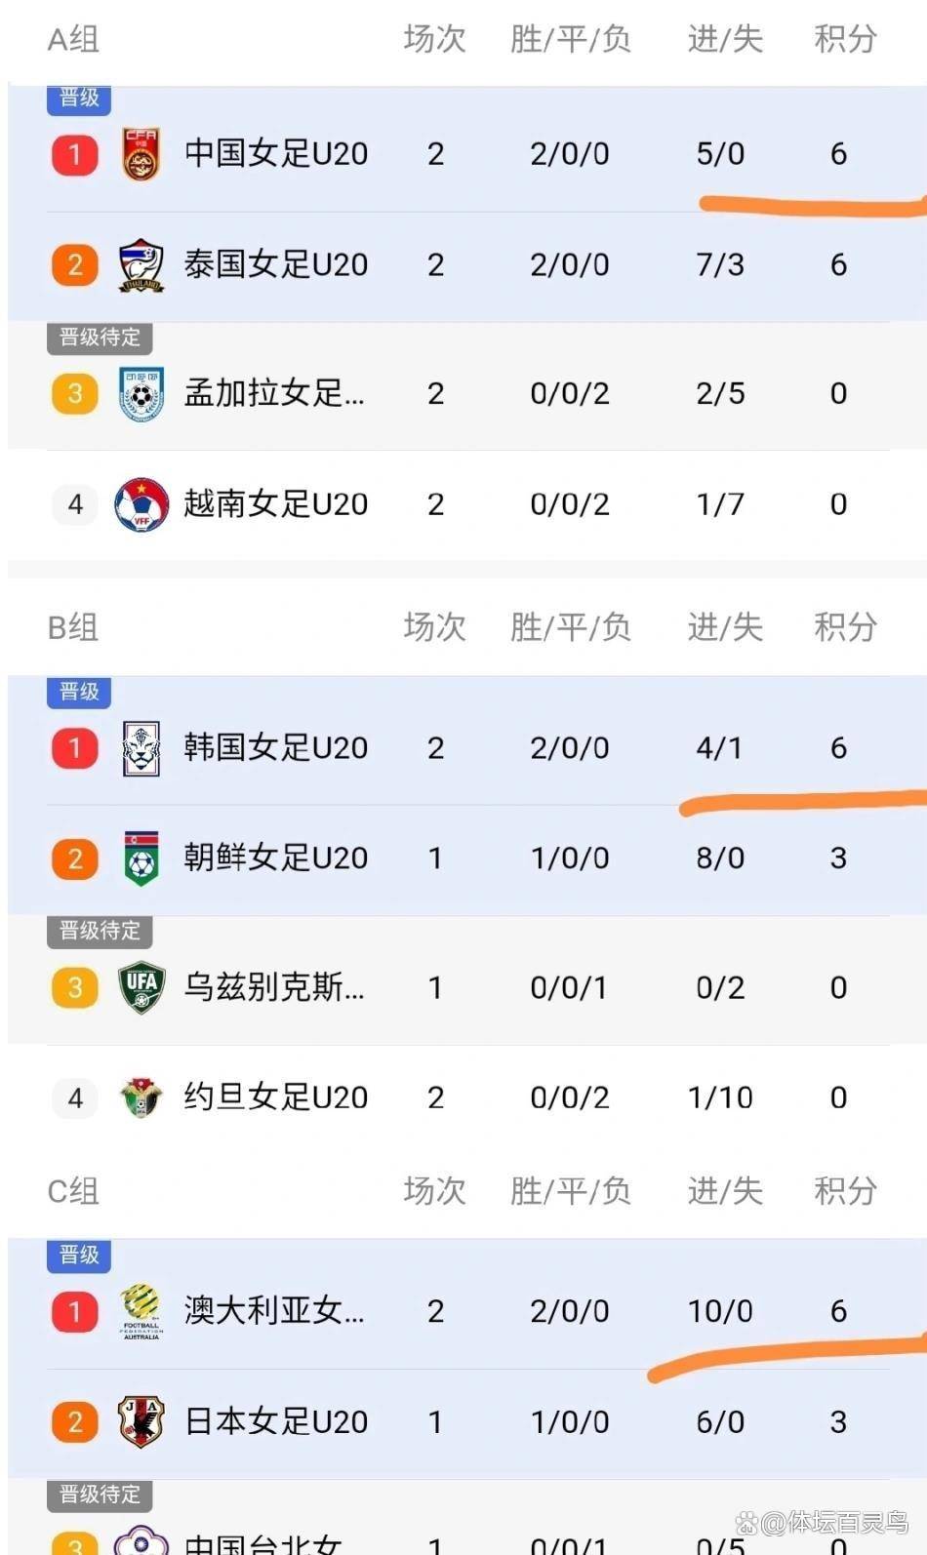Click the Uzbekistan UFA team crest
Image resolution: width=927 pixels, height=1555 pixels.
click(x=141, y=988)
